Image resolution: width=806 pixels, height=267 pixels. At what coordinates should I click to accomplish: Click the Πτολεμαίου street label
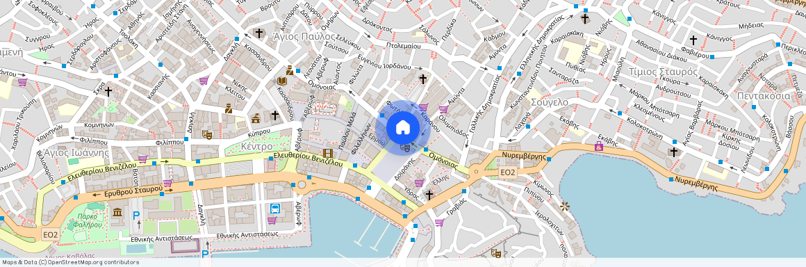pos(404,47)
